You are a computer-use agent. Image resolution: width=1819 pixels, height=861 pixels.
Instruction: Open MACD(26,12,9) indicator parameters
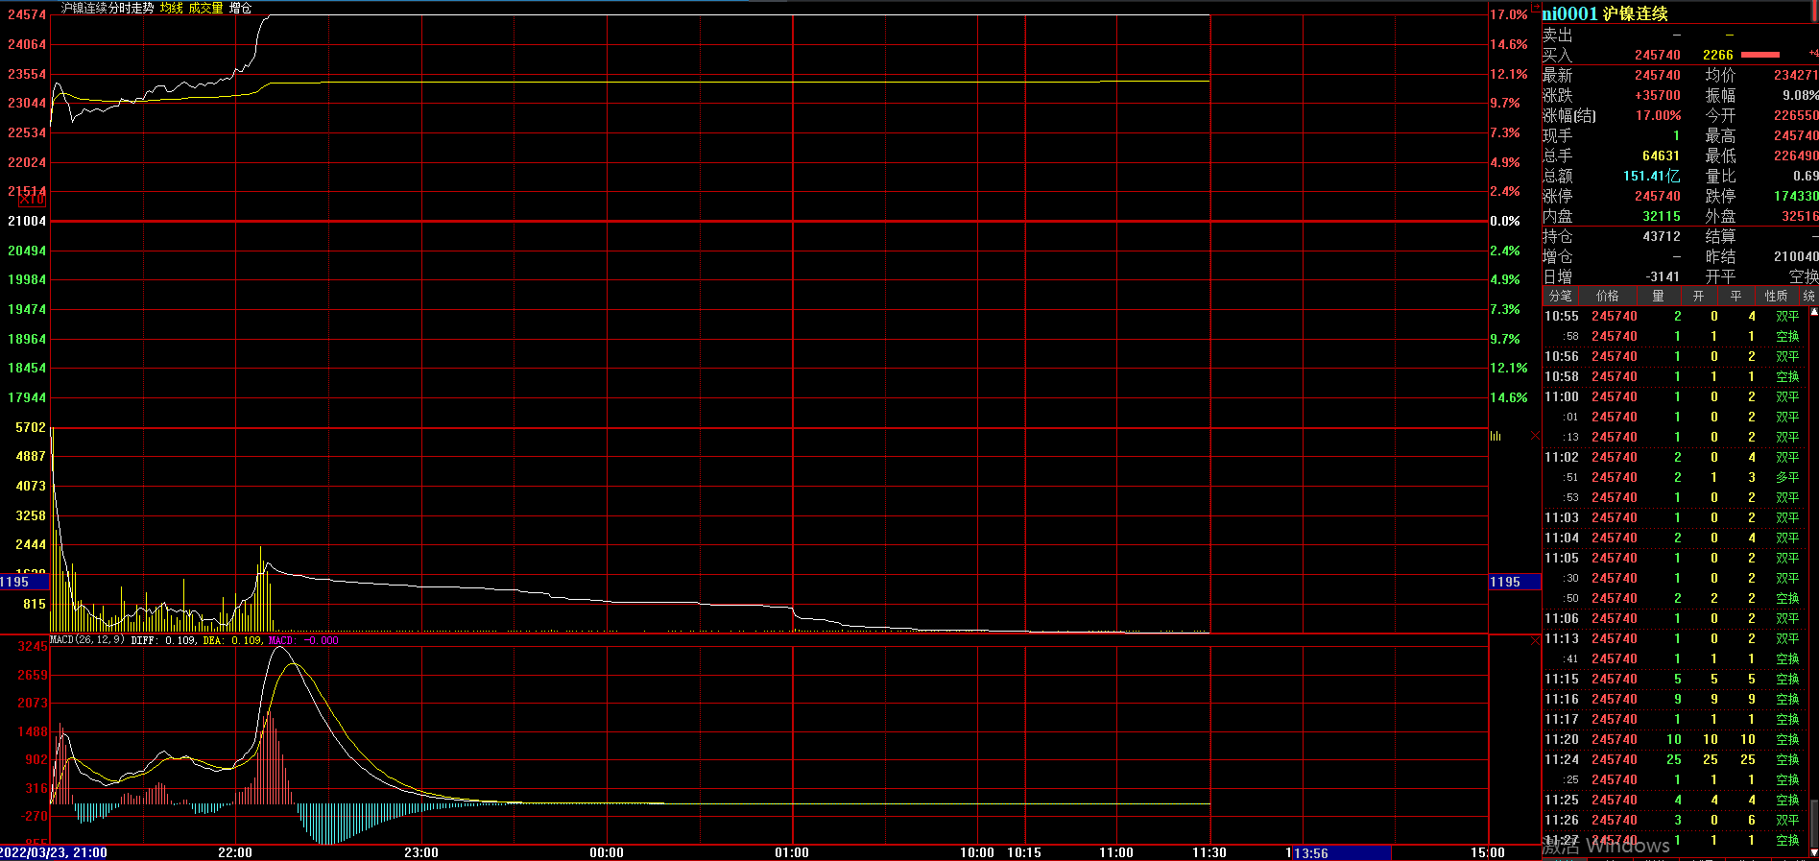pyautogui.click(x=87, y=639)
